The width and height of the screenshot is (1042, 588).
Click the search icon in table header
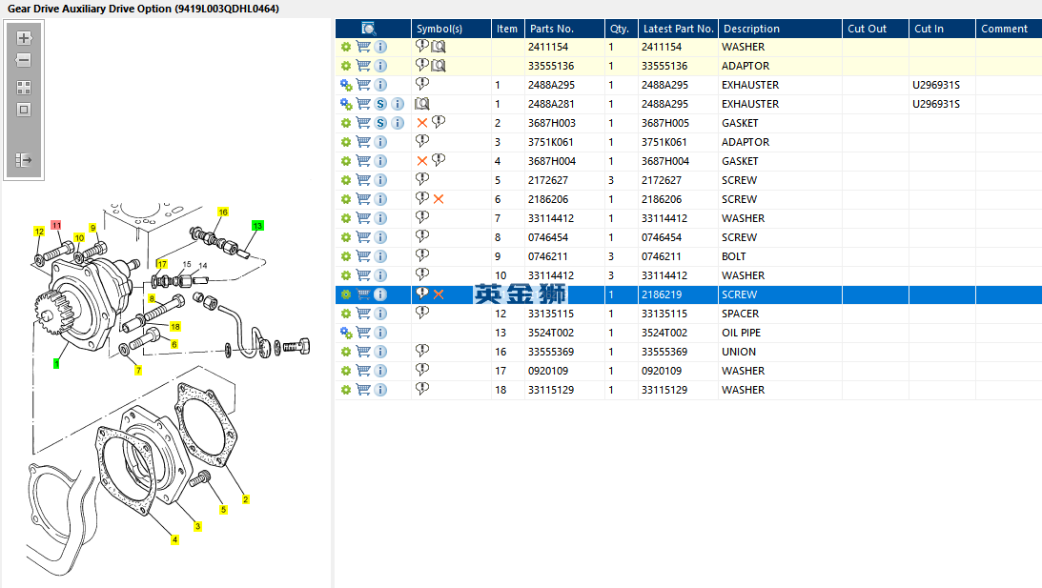368,29
